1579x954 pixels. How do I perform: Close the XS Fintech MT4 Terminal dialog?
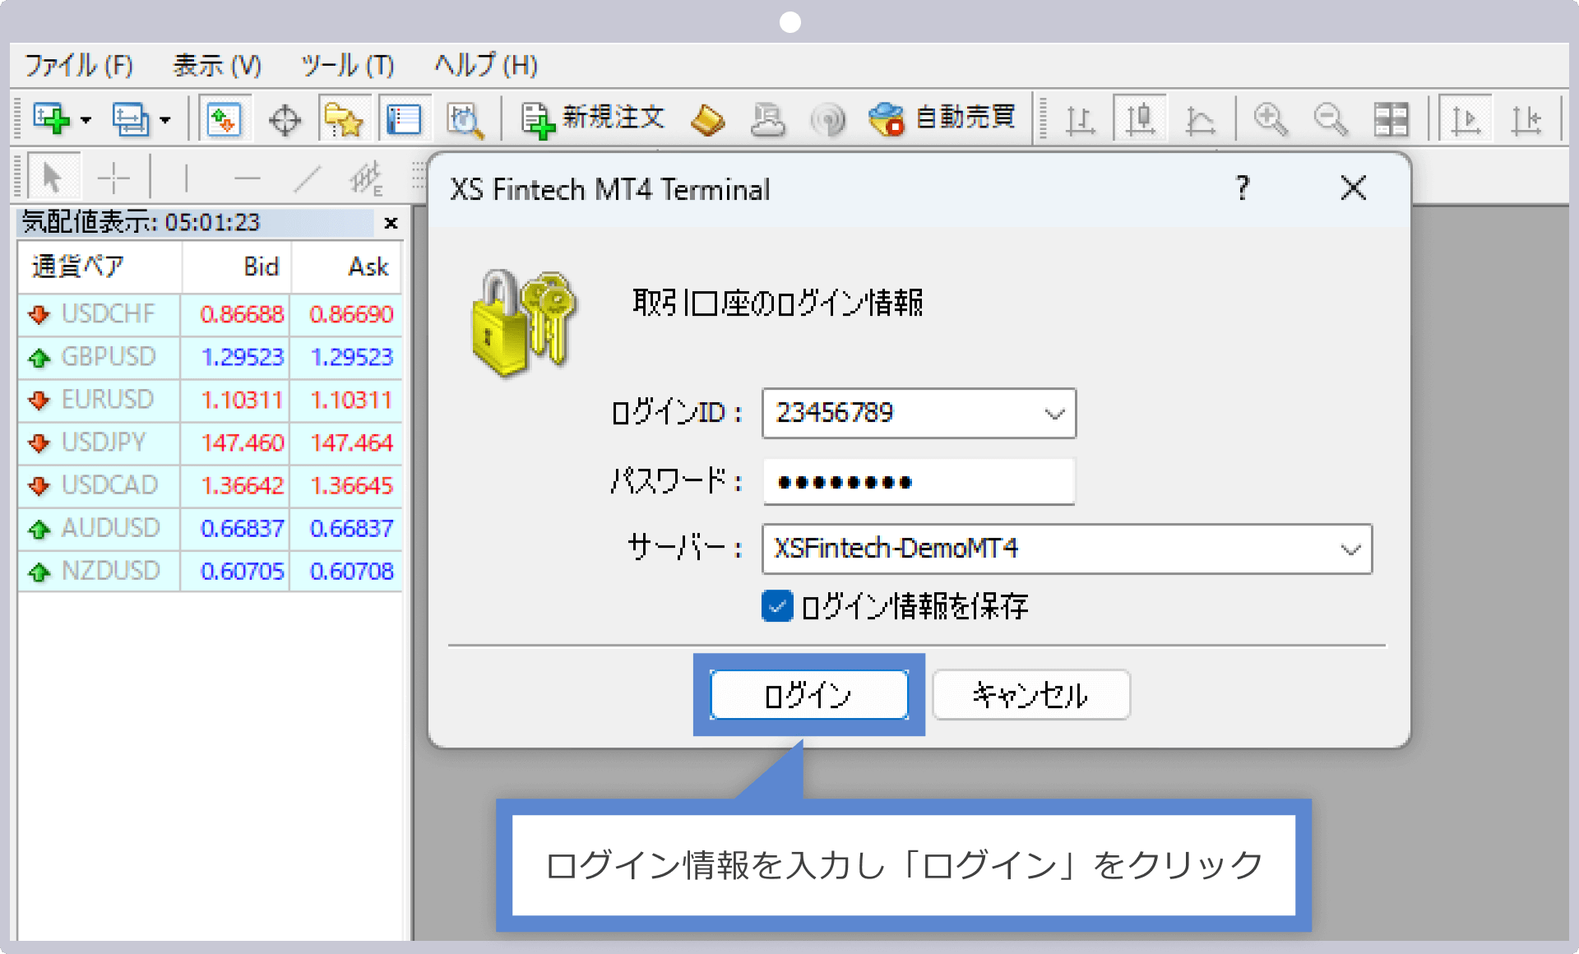click(x=1354, y=188)
